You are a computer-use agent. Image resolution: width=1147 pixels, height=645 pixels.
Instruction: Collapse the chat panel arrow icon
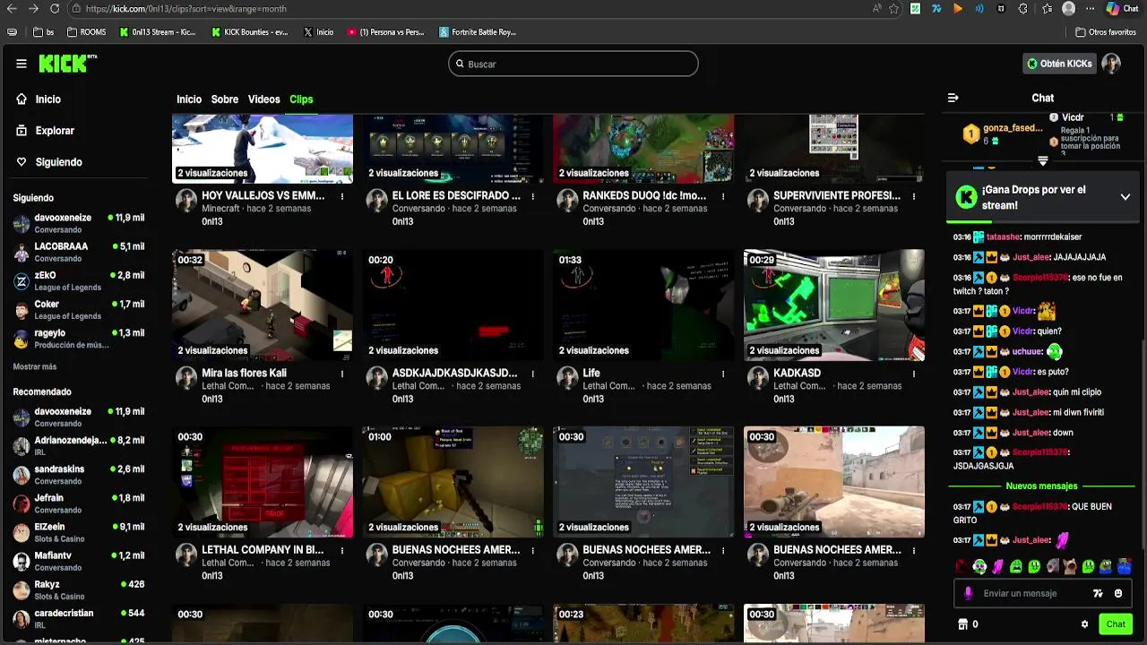click(953, 98)
